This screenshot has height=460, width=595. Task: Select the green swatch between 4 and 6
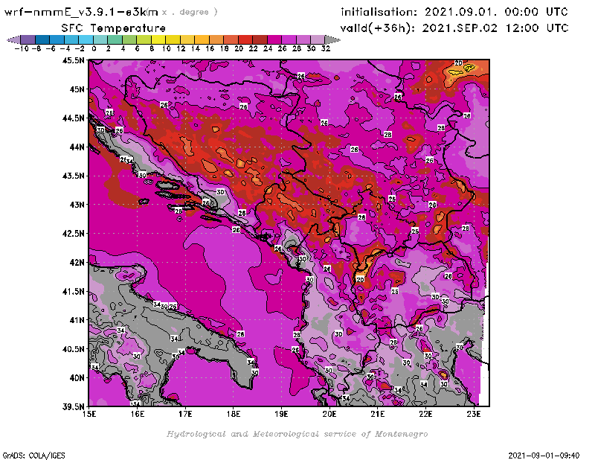pos(129,39)
